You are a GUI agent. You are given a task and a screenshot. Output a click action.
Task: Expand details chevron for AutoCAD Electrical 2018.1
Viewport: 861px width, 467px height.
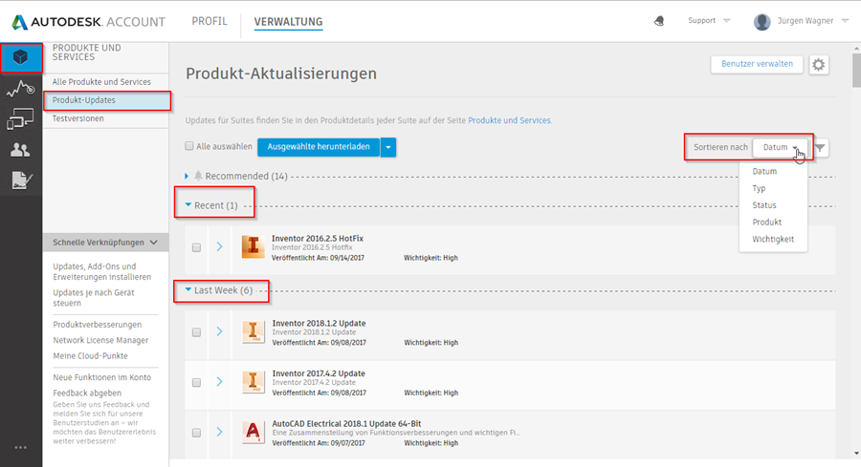[220, 432]
